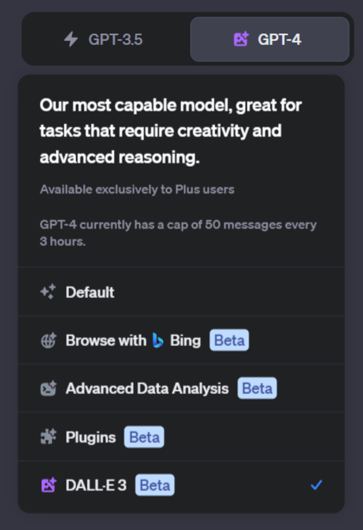This screenshot has height=530, width=363.
Task: Click Beta badge next to Bing
Action: 229,341
